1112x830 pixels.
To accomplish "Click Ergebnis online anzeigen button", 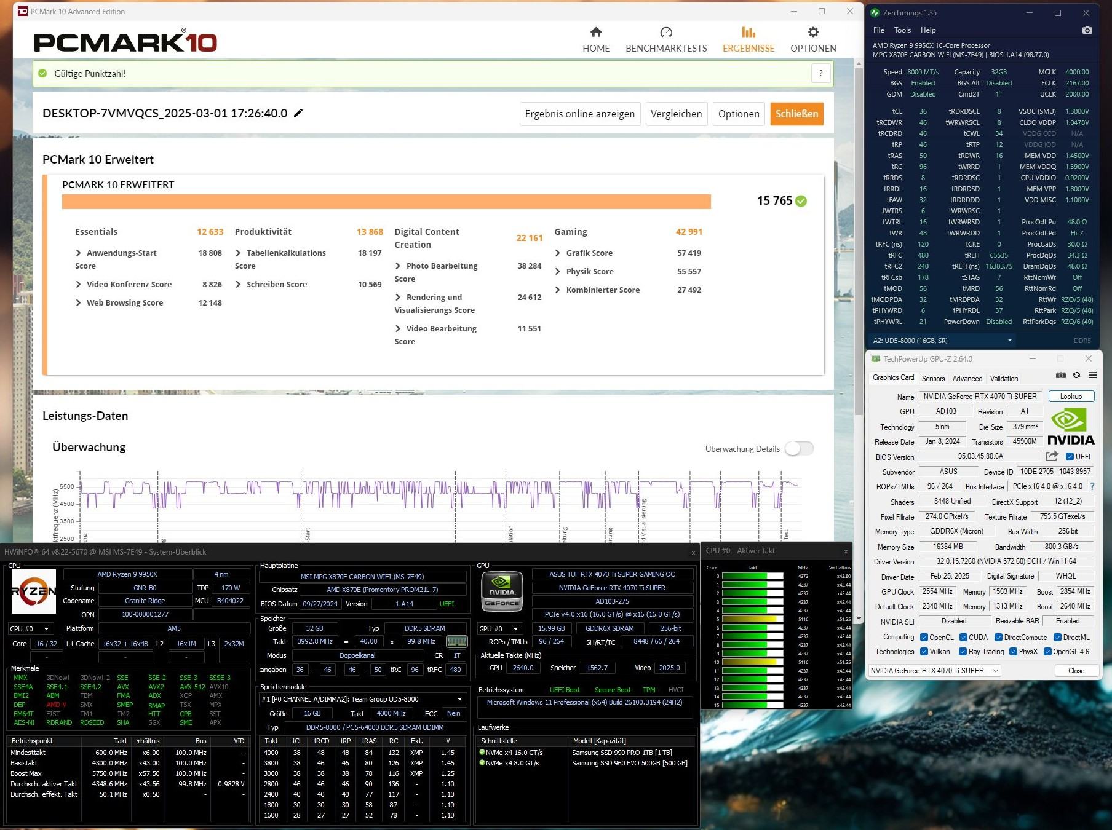I will click(x=580, y=114).
